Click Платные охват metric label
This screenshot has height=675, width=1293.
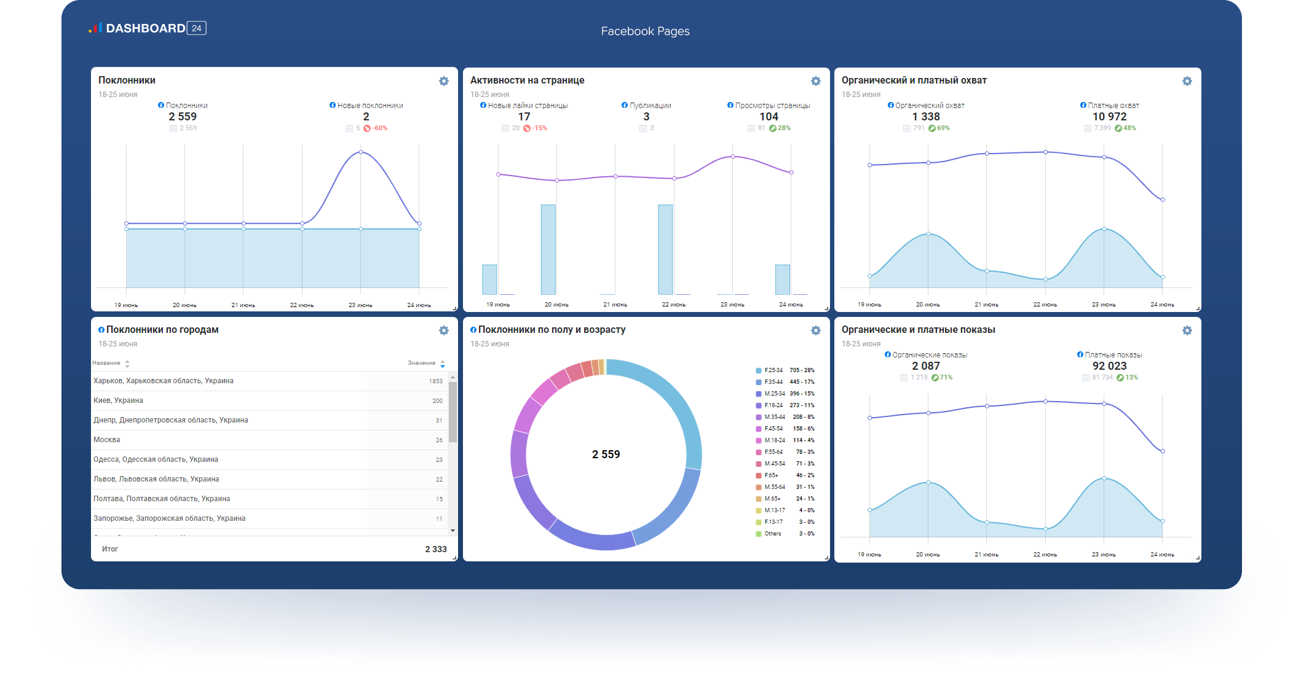(x=1113, y=106)
